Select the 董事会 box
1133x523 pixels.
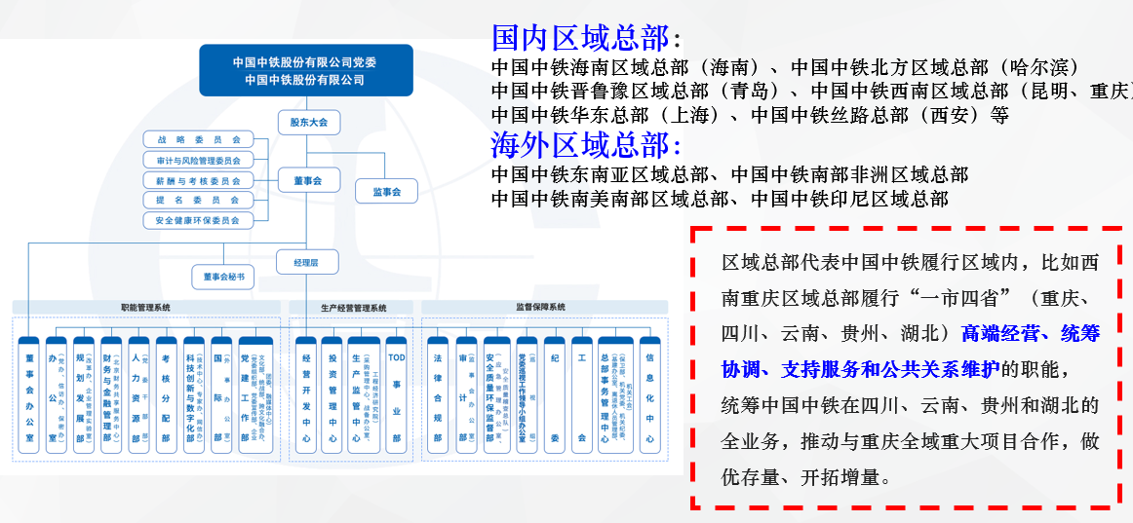click(307, 180)
